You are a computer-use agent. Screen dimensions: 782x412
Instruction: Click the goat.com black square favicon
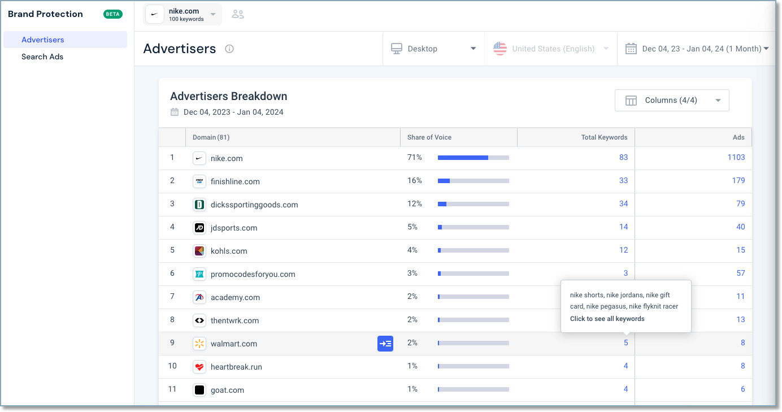[199, 390]
